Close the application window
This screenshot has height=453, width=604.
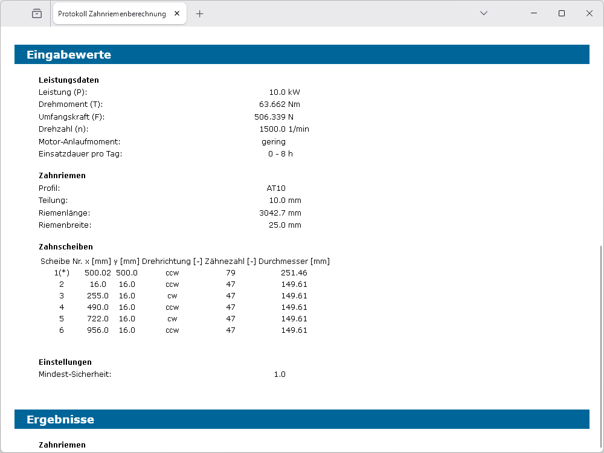(590, 13)
